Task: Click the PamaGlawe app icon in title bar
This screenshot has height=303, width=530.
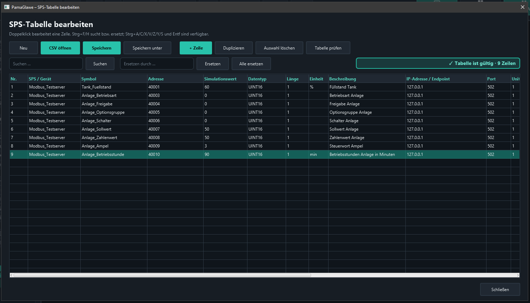Action: tap(7, 7)
